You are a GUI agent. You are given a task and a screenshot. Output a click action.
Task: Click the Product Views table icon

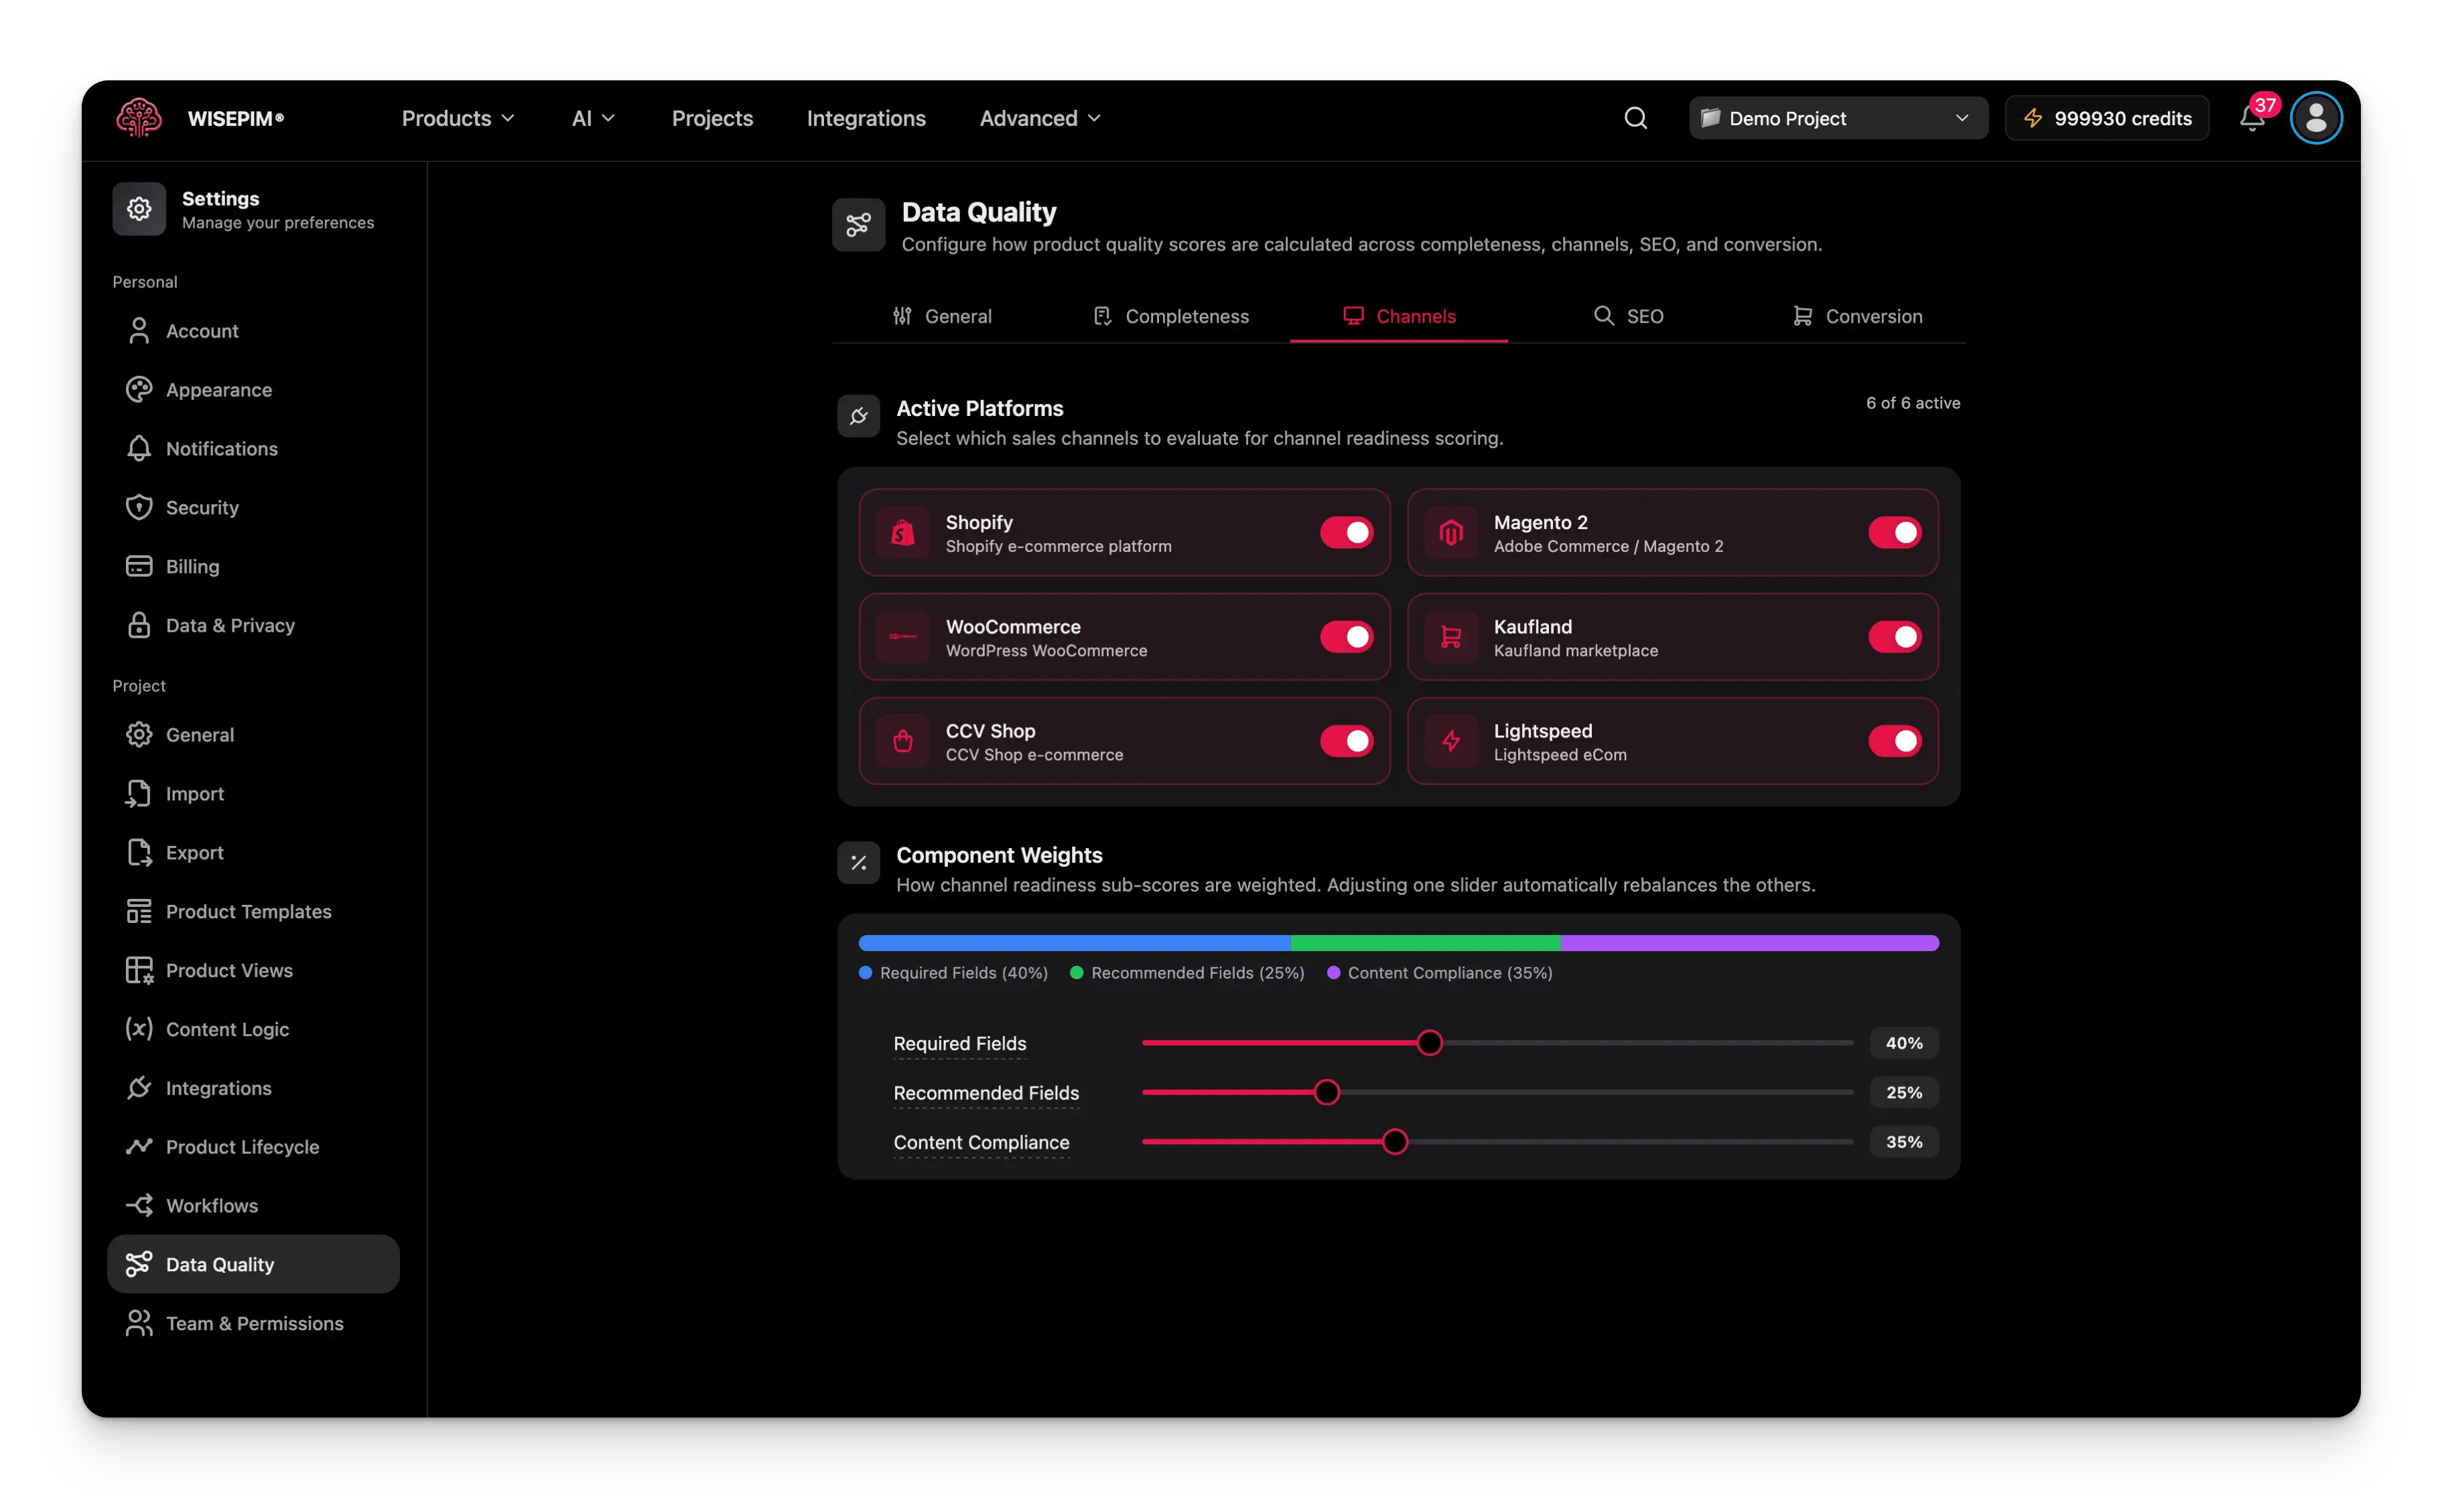[139, 970]
